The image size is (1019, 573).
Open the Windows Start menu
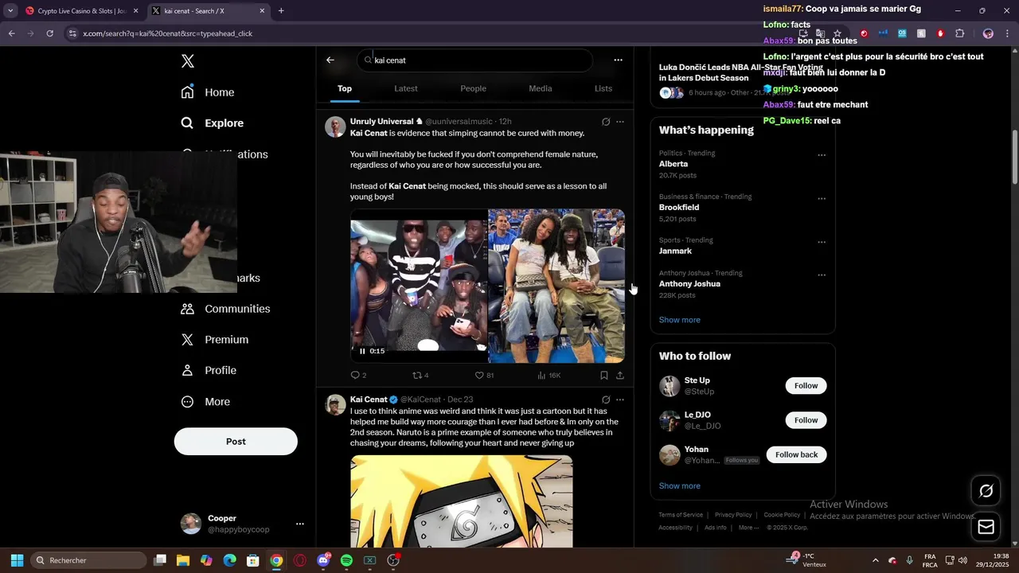coord(17,560)
